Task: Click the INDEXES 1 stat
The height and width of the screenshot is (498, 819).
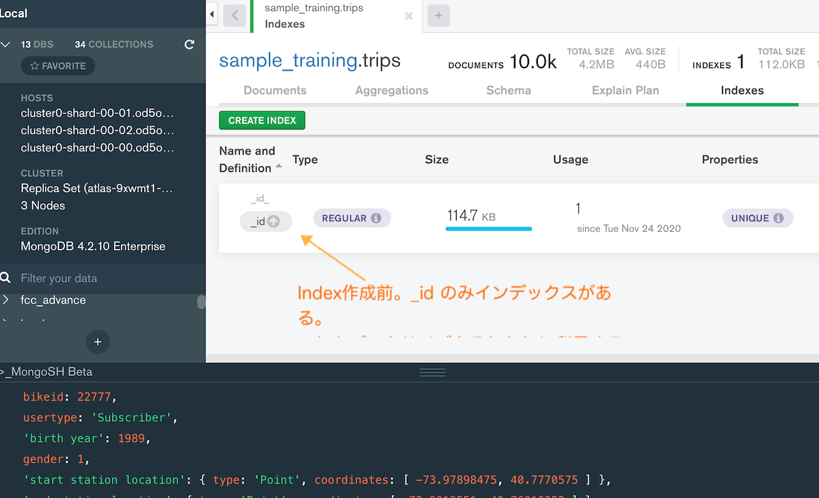Action: pos(719,63)
